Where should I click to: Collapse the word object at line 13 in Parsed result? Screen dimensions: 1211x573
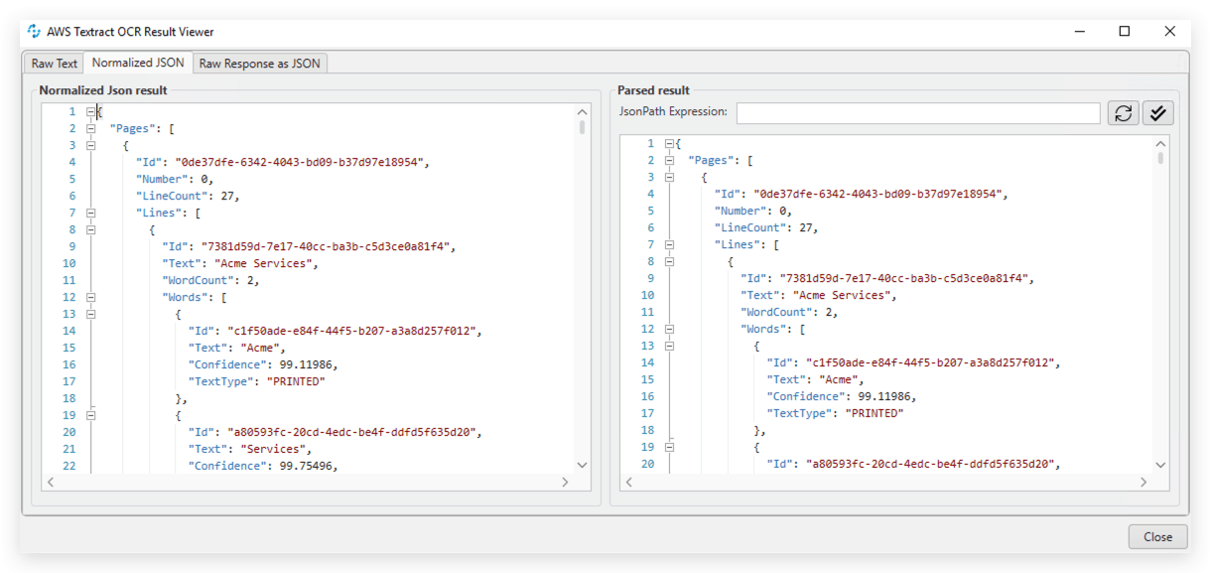(x=668, y=345)
